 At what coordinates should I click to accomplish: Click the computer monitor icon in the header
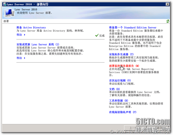pos(9,13)
